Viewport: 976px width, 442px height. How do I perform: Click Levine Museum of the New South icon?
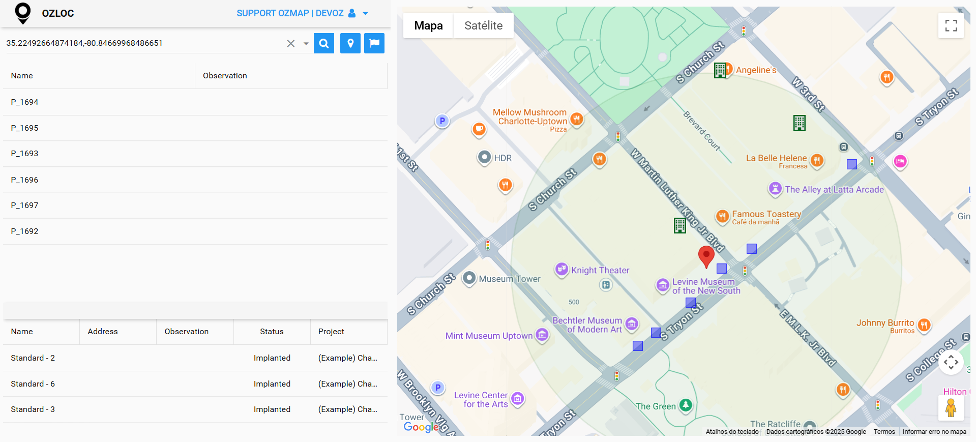point(663,286)
